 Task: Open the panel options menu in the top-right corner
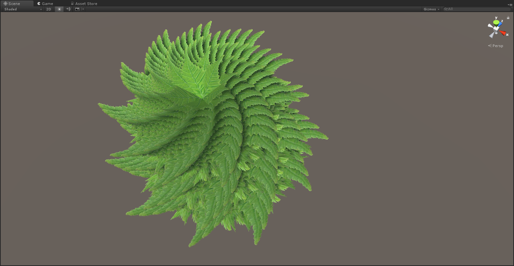point(510,4)
